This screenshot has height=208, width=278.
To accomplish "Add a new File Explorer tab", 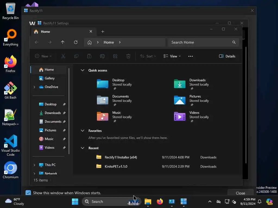I will pos(103,32).
